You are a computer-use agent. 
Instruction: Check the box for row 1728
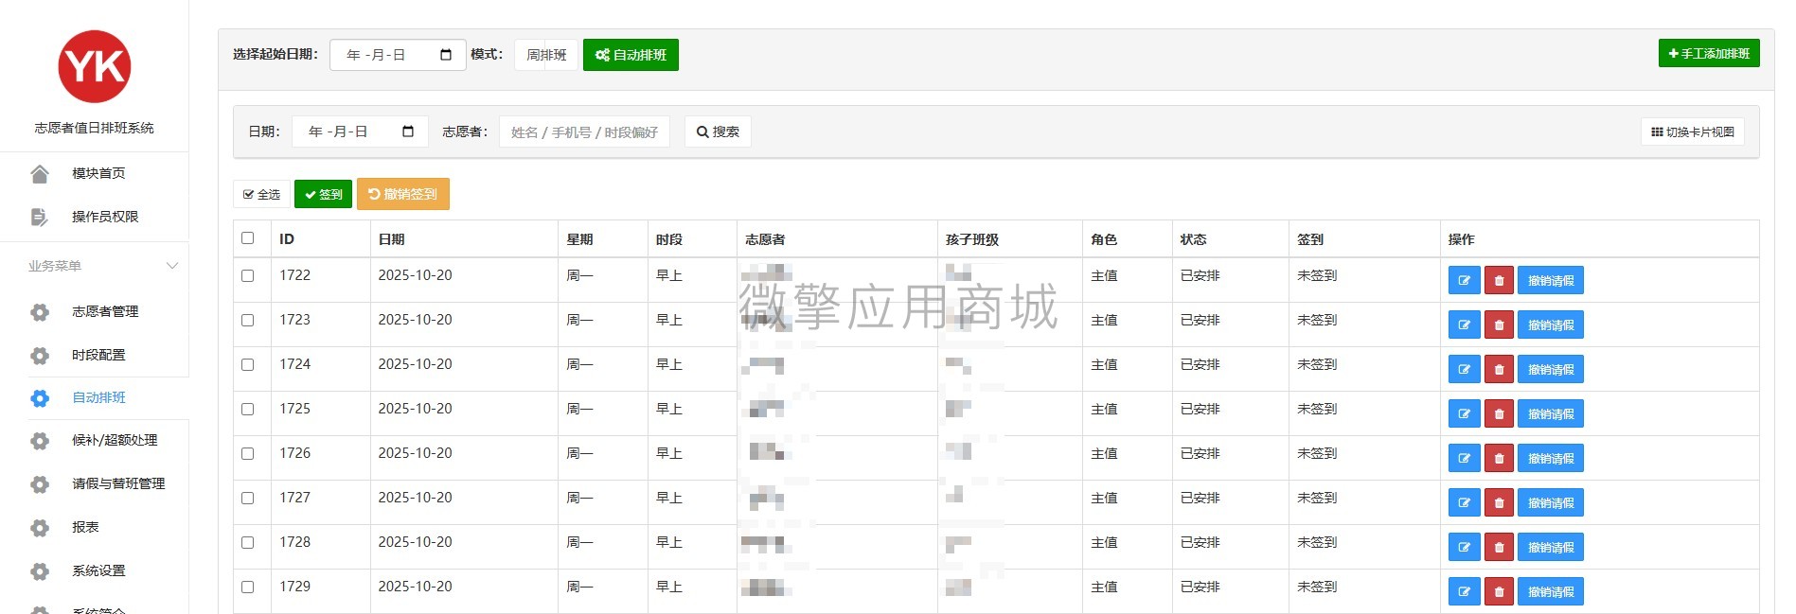click(248, 542)
